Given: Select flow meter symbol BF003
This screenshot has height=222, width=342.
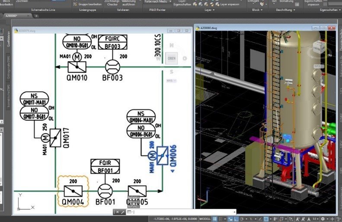Looking at the screenshot, I should pyautogui.click(x=112, y=67).
